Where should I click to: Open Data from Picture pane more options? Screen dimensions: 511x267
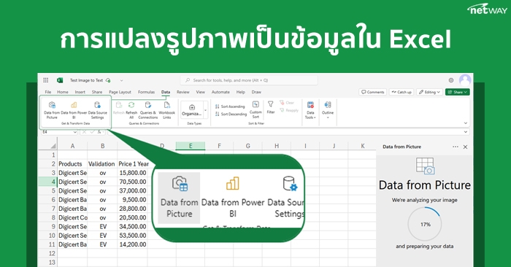coord(456,147)
